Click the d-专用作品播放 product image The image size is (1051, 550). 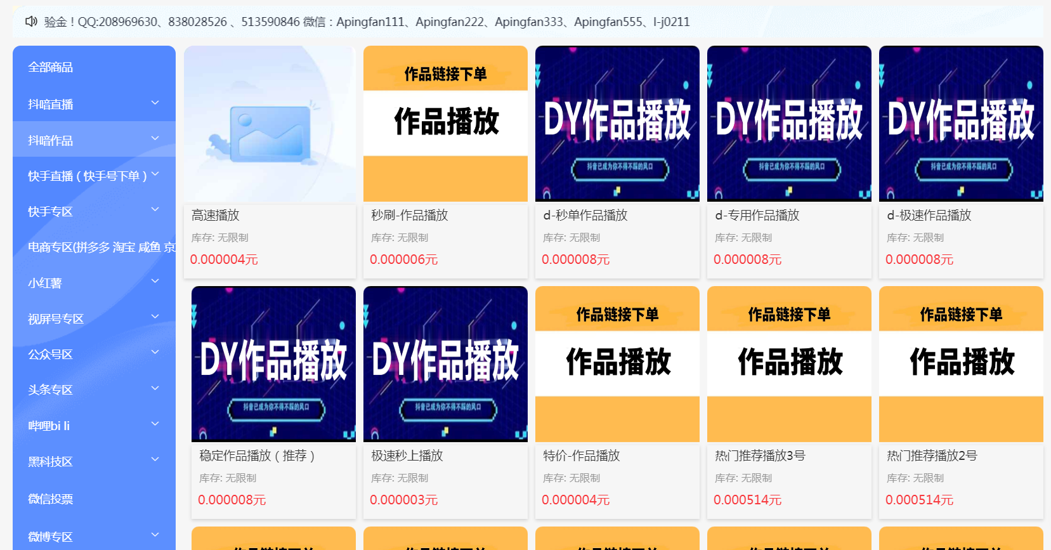(789, 124)
